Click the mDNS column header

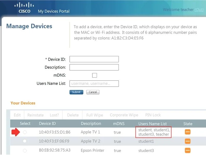point(119,124)
